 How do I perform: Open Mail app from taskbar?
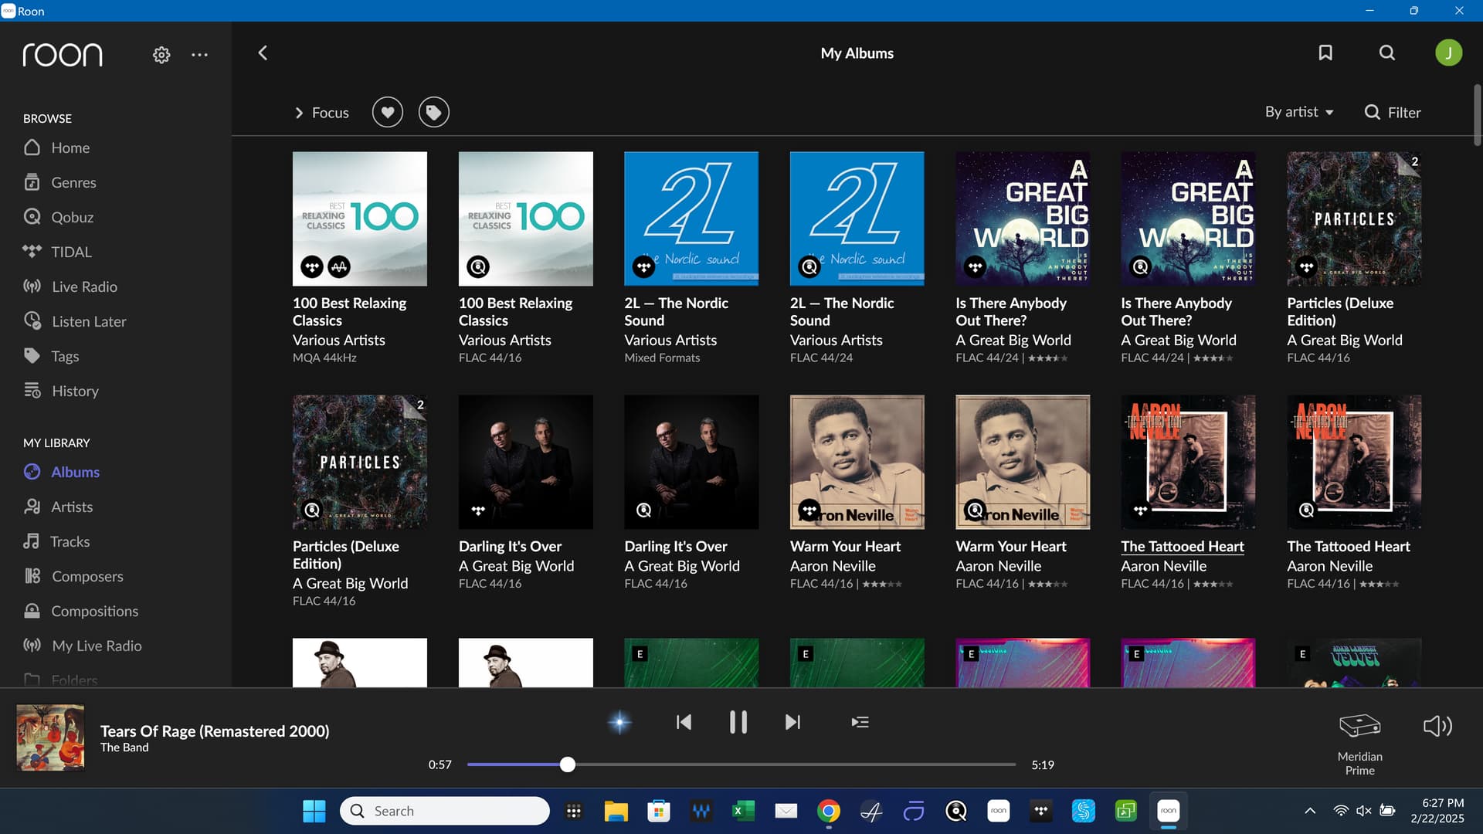786,811
